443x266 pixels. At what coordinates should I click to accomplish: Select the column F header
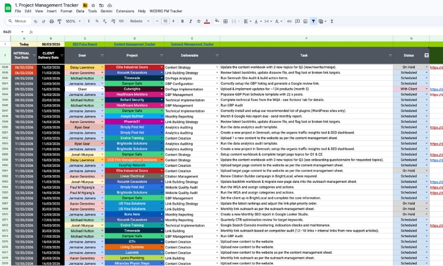306,38
